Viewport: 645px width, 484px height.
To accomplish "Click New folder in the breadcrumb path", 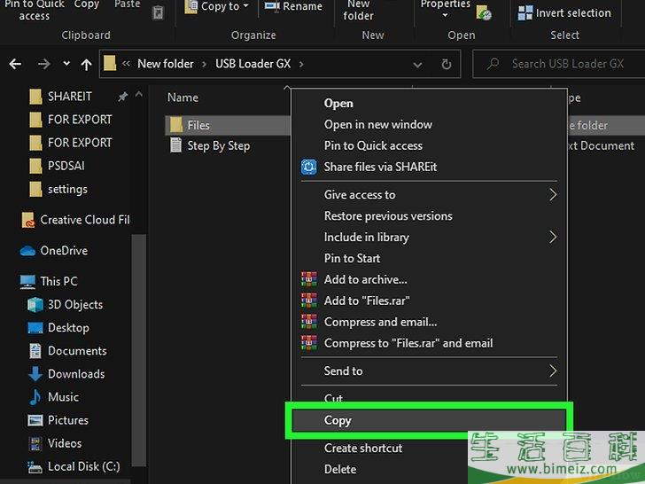I will [166, 64].
